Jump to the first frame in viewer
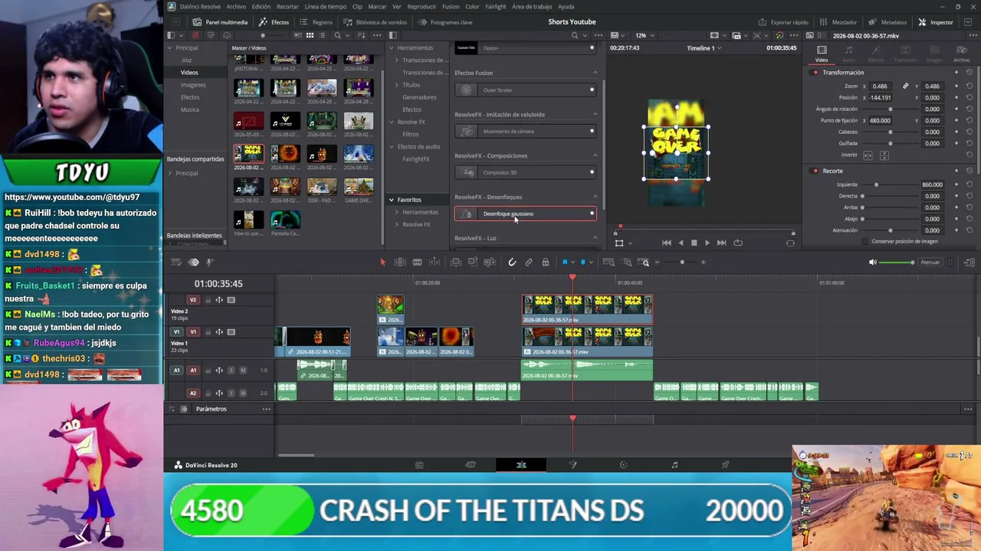Screen dimensions: 981x551 point(667,243)
